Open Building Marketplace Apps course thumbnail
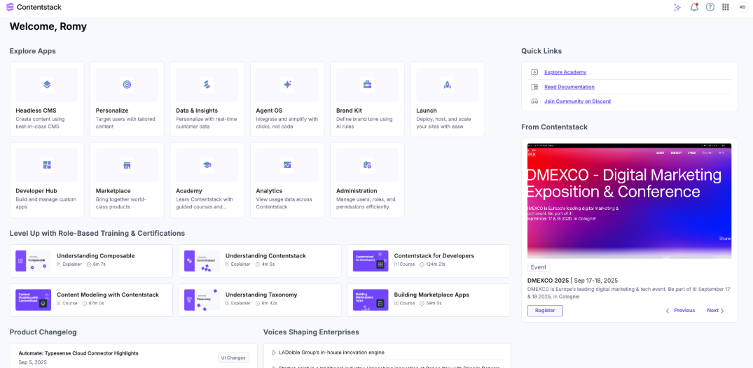Image resolution: width=753 pixels, height=368 pixels. coord(371,300)
